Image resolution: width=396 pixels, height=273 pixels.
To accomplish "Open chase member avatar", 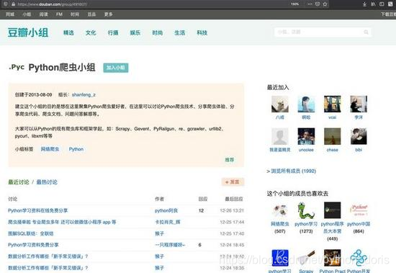I will coord(333,136).
